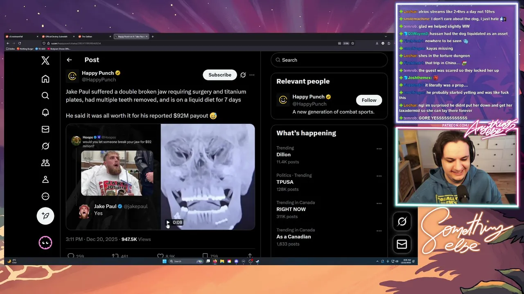This screenshot has height=294, width=524.
Task: Switch to r/LivestreamFail browser tab
Action: 22,36
